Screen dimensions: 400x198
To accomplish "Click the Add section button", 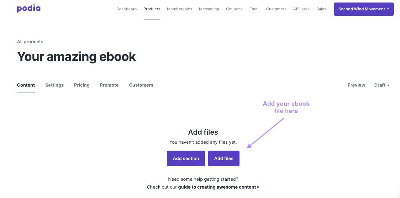I will (x=186, y=158).
